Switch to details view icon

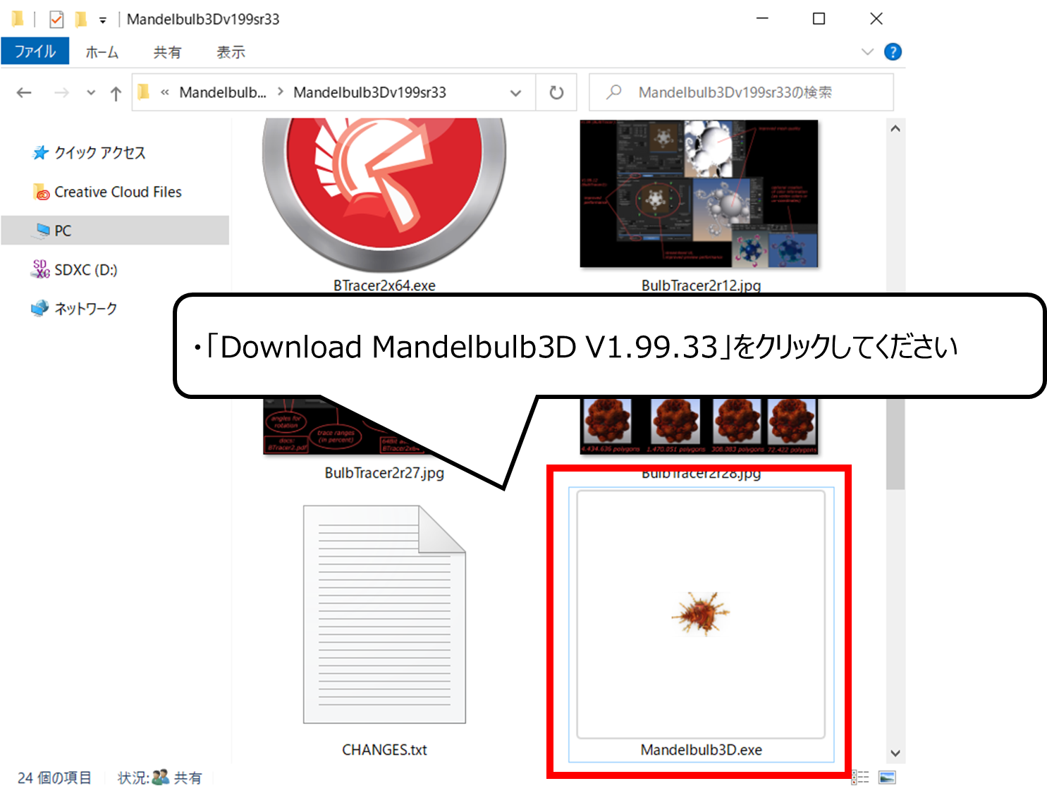click(x=860, y=777)
